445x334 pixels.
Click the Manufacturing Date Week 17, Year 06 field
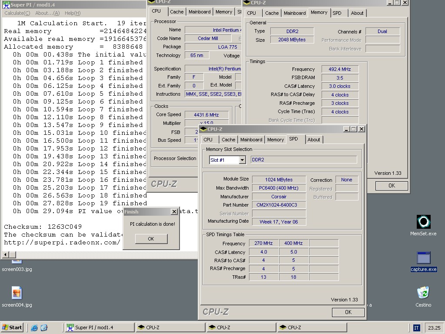pos(279,222)
